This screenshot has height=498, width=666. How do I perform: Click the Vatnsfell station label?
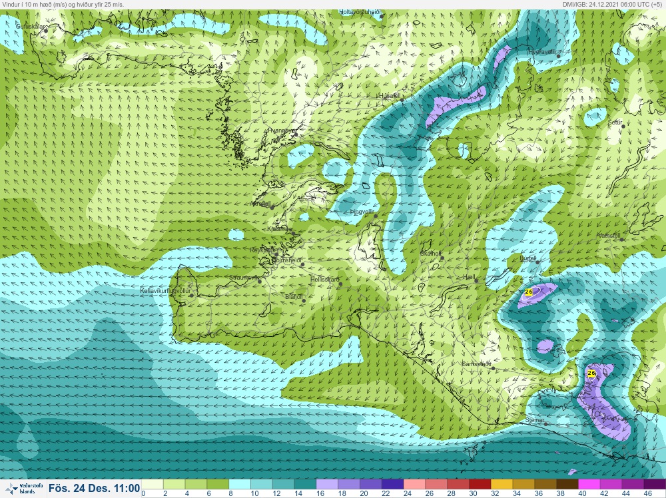(x=609, y=236)
